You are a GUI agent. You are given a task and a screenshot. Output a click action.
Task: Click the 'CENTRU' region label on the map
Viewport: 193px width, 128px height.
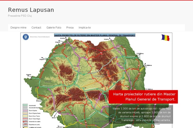(x=98, y=76)
